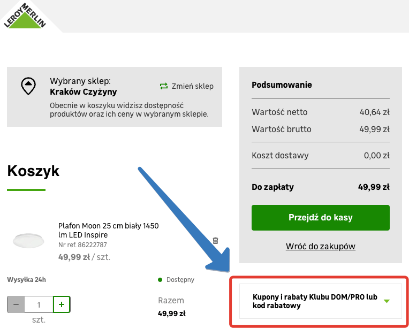This screenshot has width=409, height=329.
Task: Click the Wróć do zakupów link
Action: pos(320,246)
